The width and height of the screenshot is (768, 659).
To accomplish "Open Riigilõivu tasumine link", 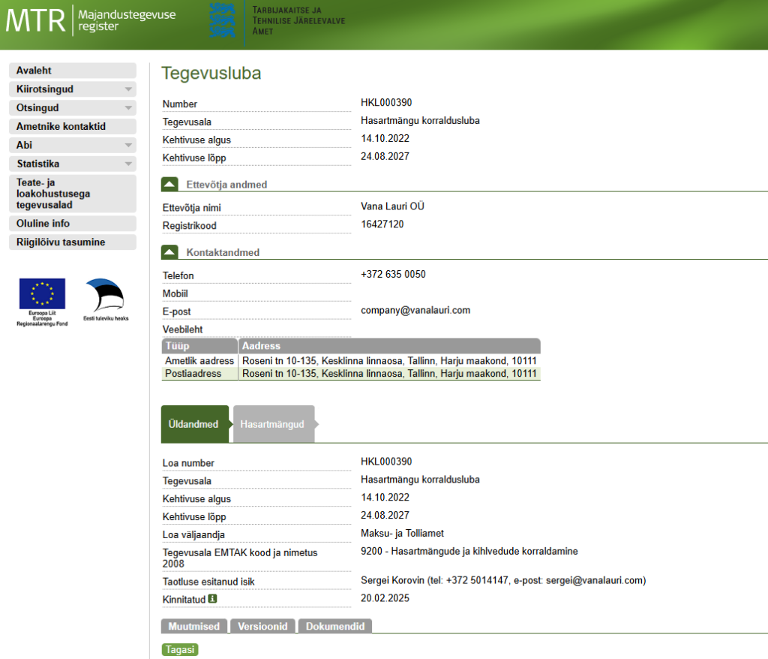I will (x=72, y=242).
